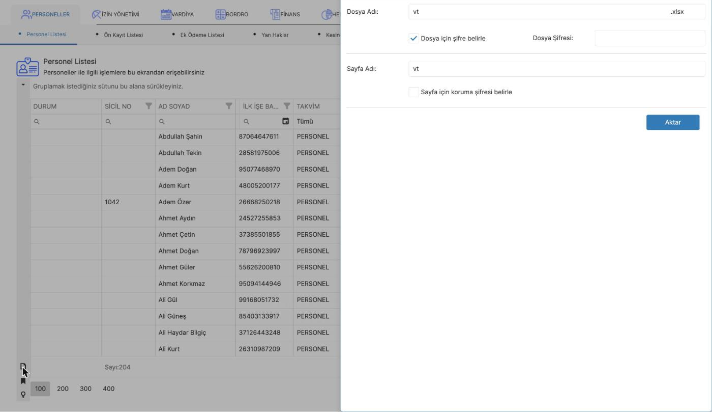Select the Ali Haydar Bilgiç row
712x412 pixels.
point(185,333)
